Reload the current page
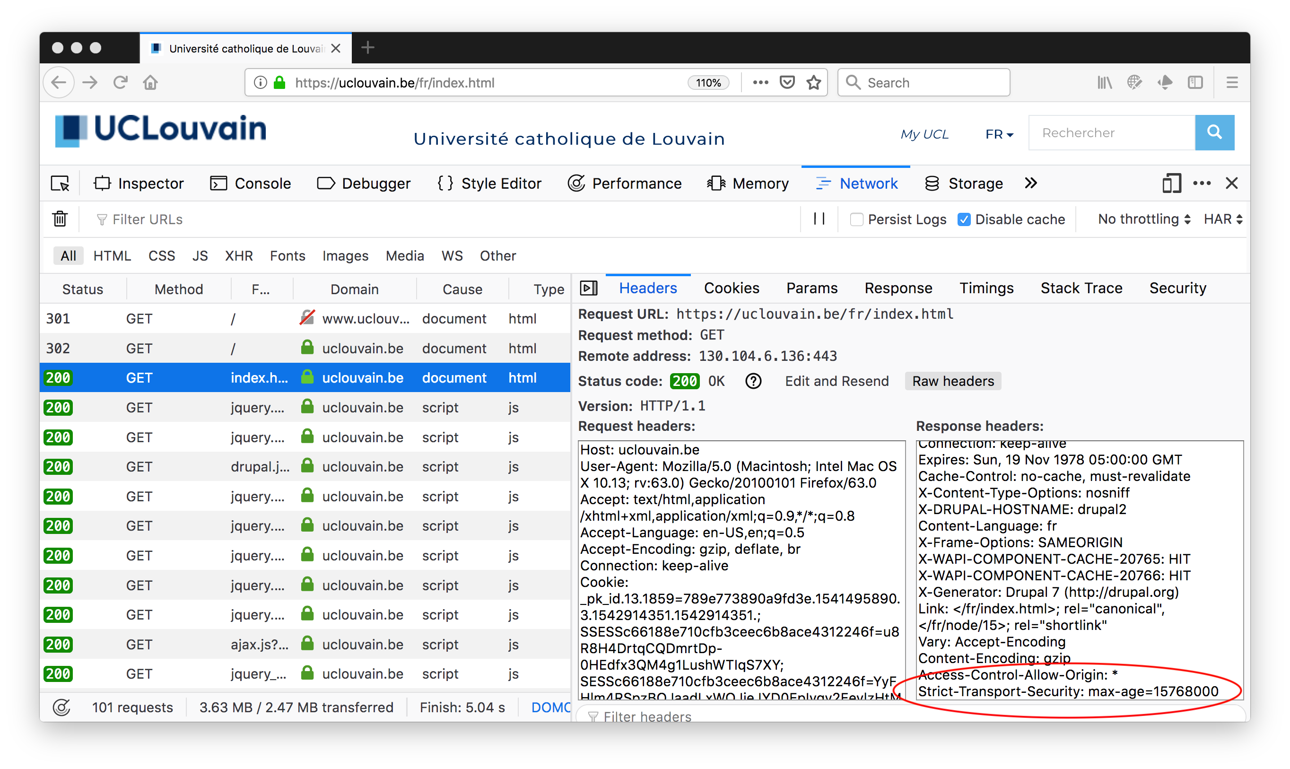The width and height of the screenshot is (1290, 769). coord(120,82)
